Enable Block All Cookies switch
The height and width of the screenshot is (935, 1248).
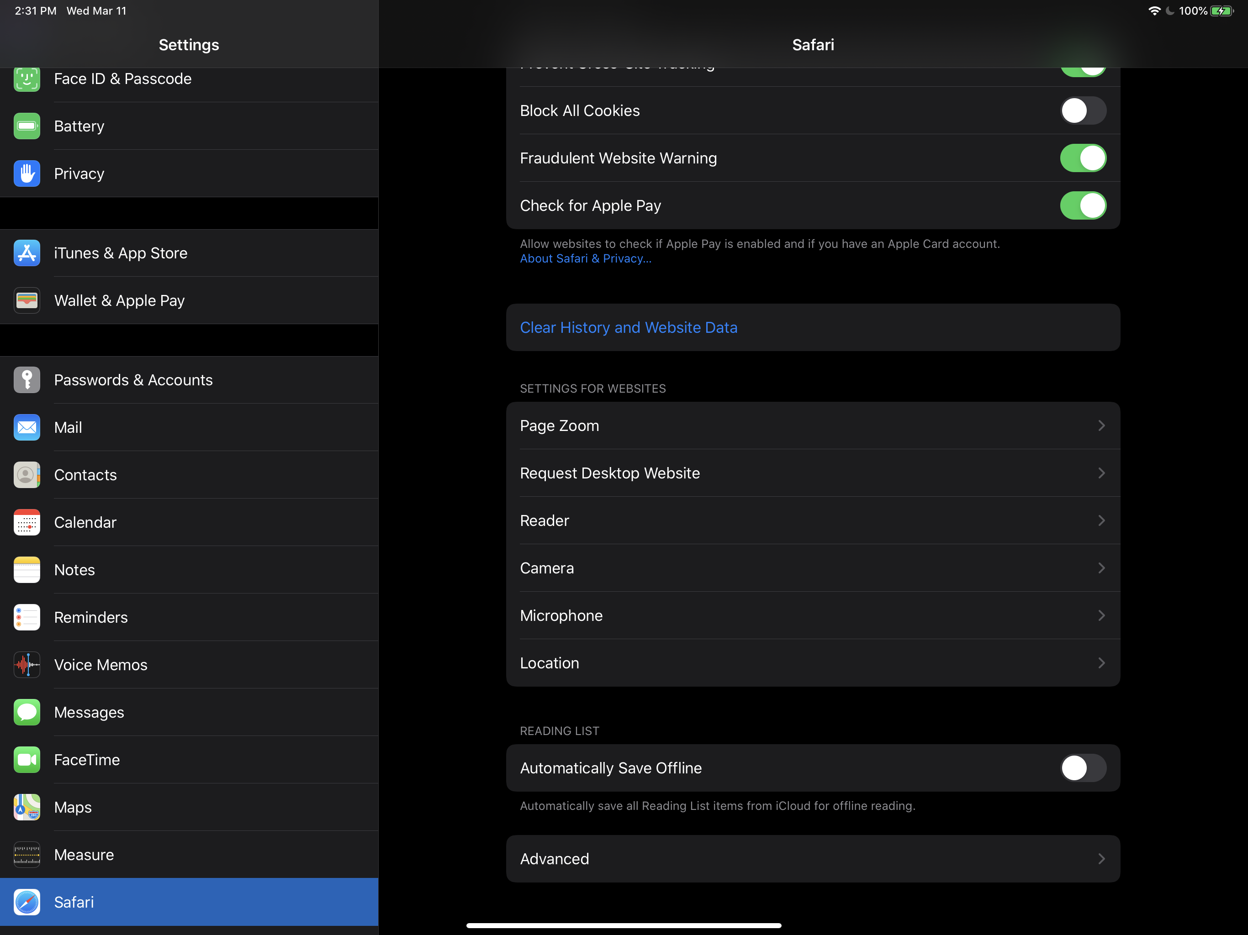1083,110
